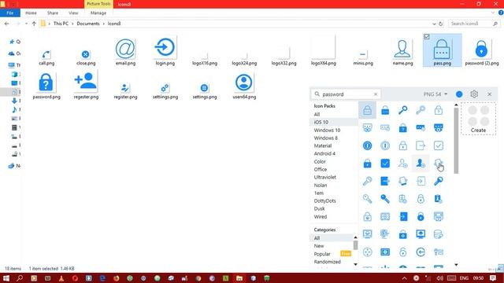504x283 pixels.
Task: Close the Icons8 panel
Action: point(489,94)
